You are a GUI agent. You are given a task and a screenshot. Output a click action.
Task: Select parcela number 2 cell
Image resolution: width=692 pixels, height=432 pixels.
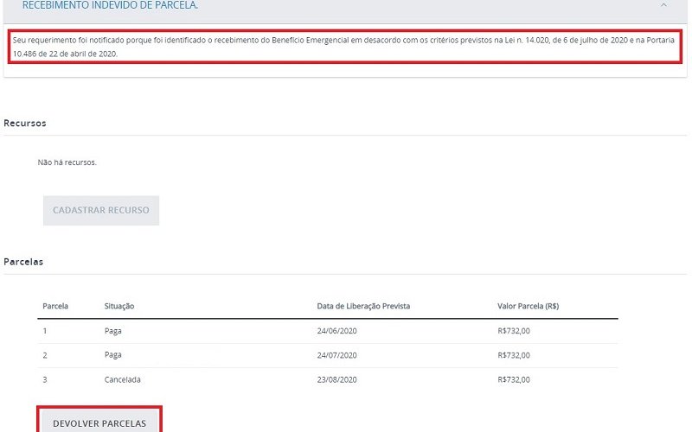coord(45,355)
